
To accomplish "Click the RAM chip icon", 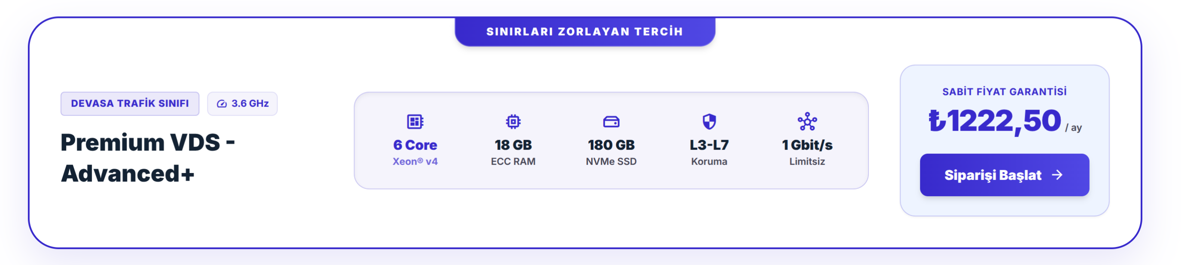I will tap(513, 122).
